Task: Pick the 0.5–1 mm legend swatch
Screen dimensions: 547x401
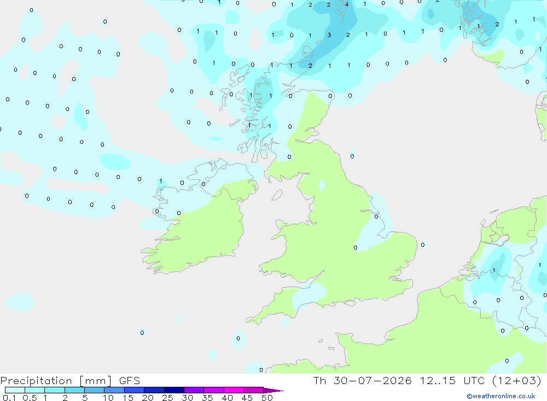Action: tap(35, 390)
